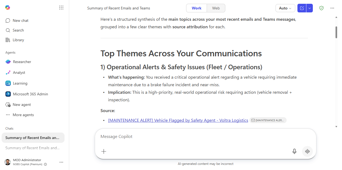Click the Top Themes Across Your Communications heading

pos(181,53)
